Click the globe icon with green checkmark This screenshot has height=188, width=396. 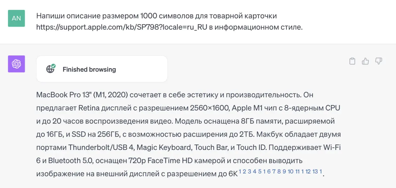coord(51,69)
